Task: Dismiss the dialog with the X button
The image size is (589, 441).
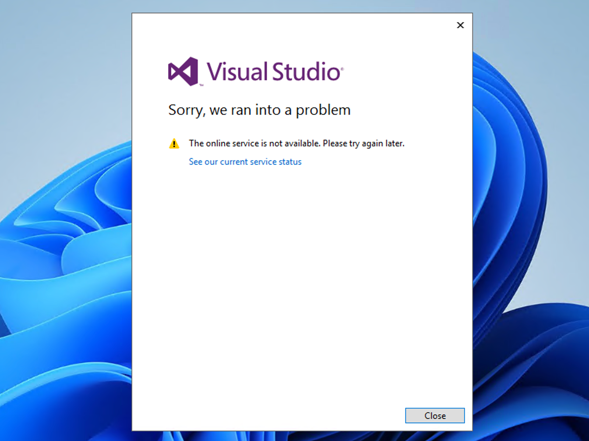Action: point(460,25)
